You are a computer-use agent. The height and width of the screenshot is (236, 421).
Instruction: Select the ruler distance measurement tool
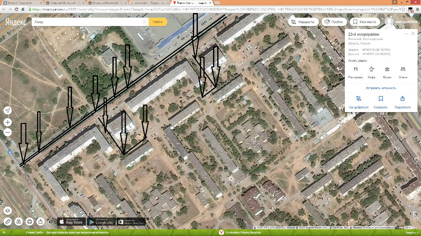click(x=8, y=221)
